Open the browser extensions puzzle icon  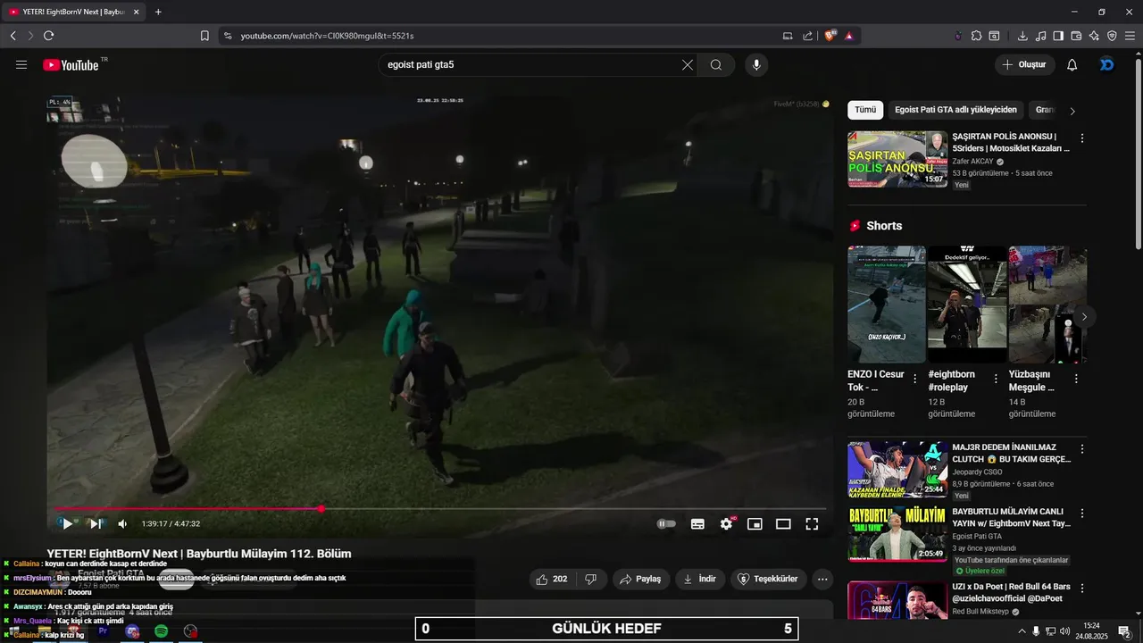[x=976, y=36]
